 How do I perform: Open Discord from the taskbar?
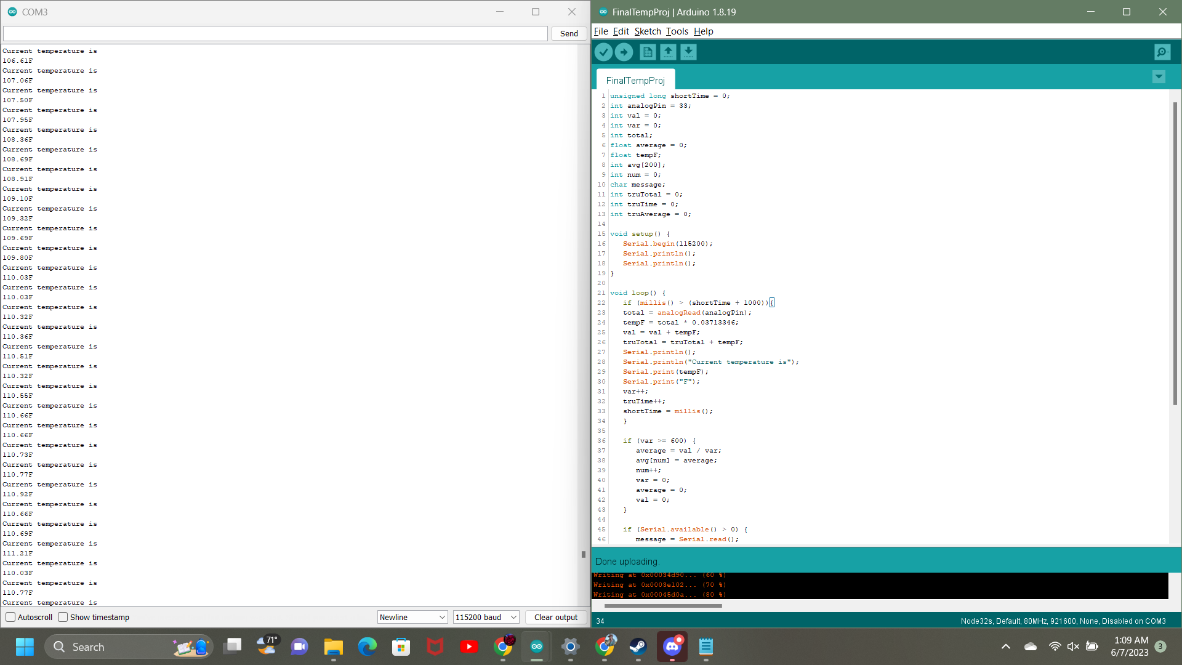pyautogui.click(x=672, y=647)
